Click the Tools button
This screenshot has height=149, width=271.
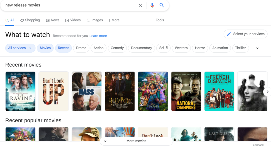(x=160, y=20)
